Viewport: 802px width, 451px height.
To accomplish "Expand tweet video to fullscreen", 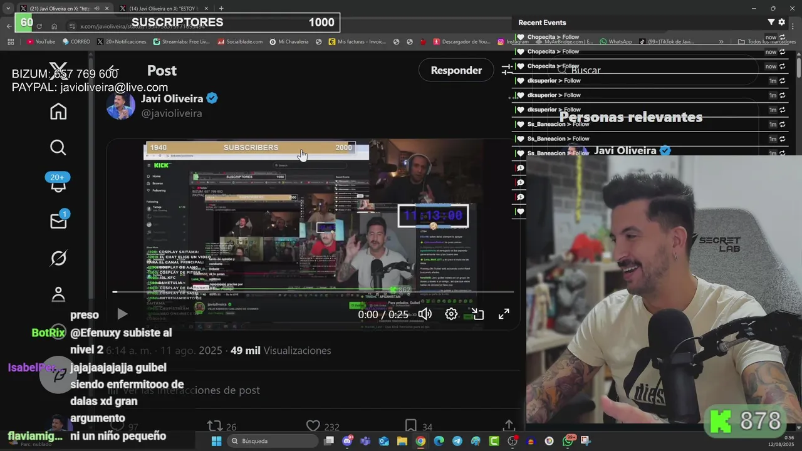I will [504, 314].
